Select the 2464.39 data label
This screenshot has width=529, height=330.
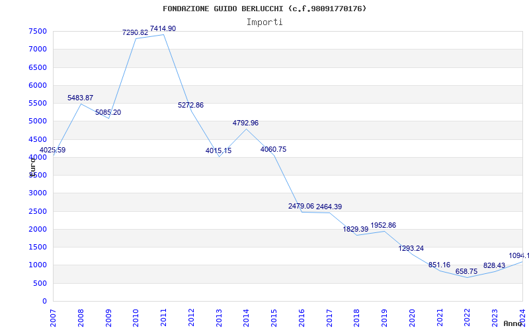point(329,207)
